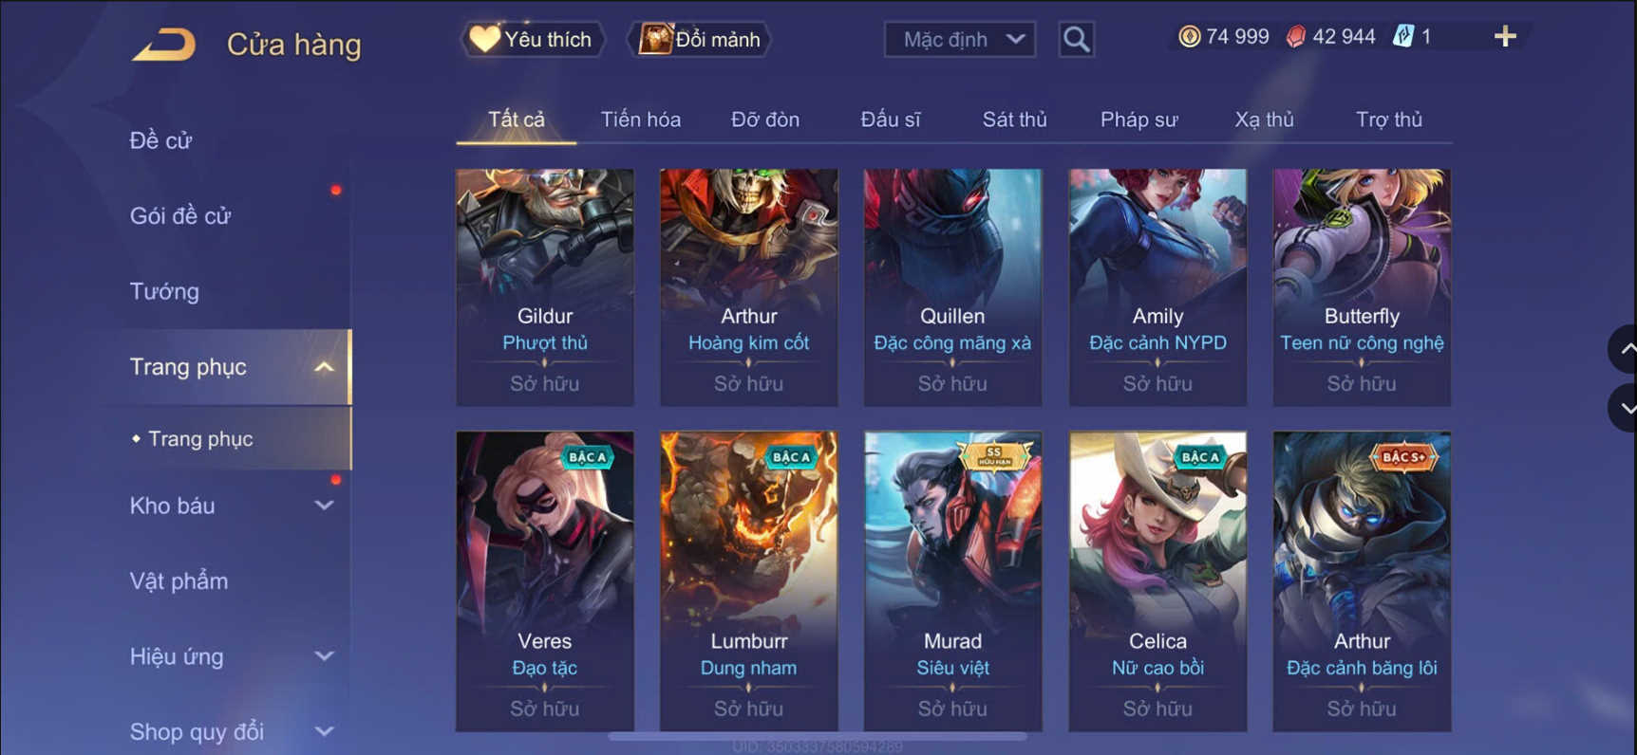Open the Mặc định sort dropdown
This screenshot has width=1637, height=755.
[960, 40]
